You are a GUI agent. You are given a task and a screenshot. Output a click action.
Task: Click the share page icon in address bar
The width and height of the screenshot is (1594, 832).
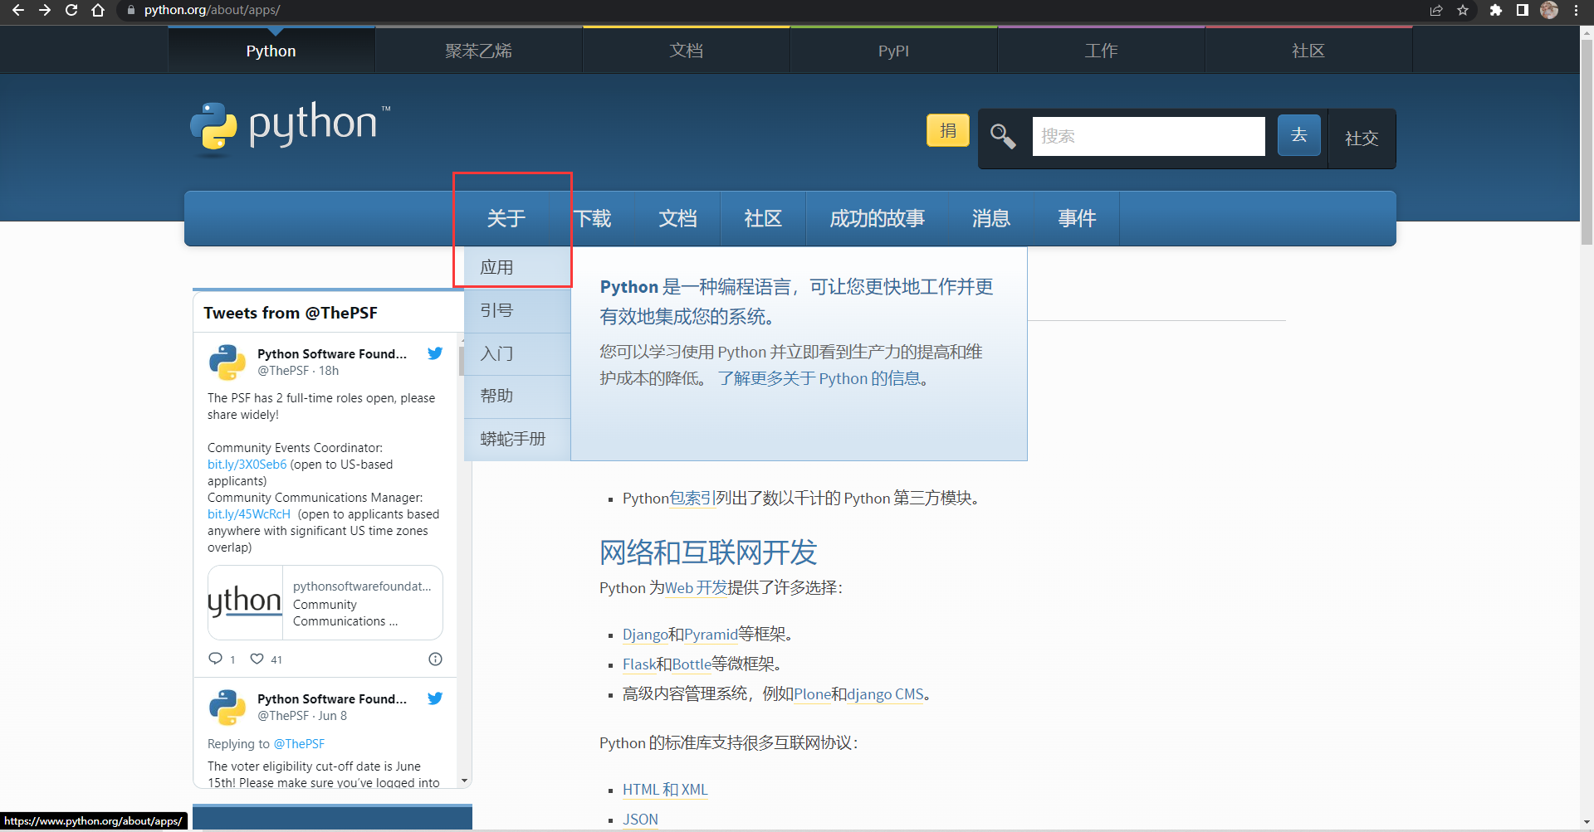point(1436,10)
